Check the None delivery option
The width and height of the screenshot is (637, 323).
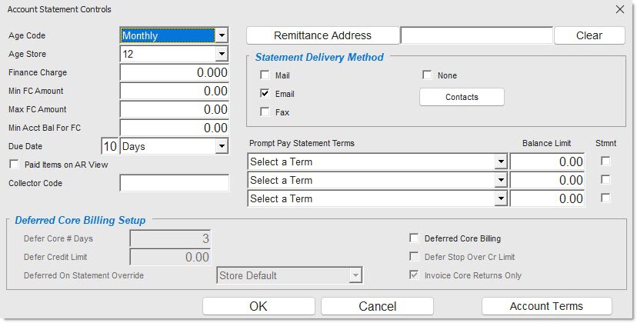[x=427, y=75]
